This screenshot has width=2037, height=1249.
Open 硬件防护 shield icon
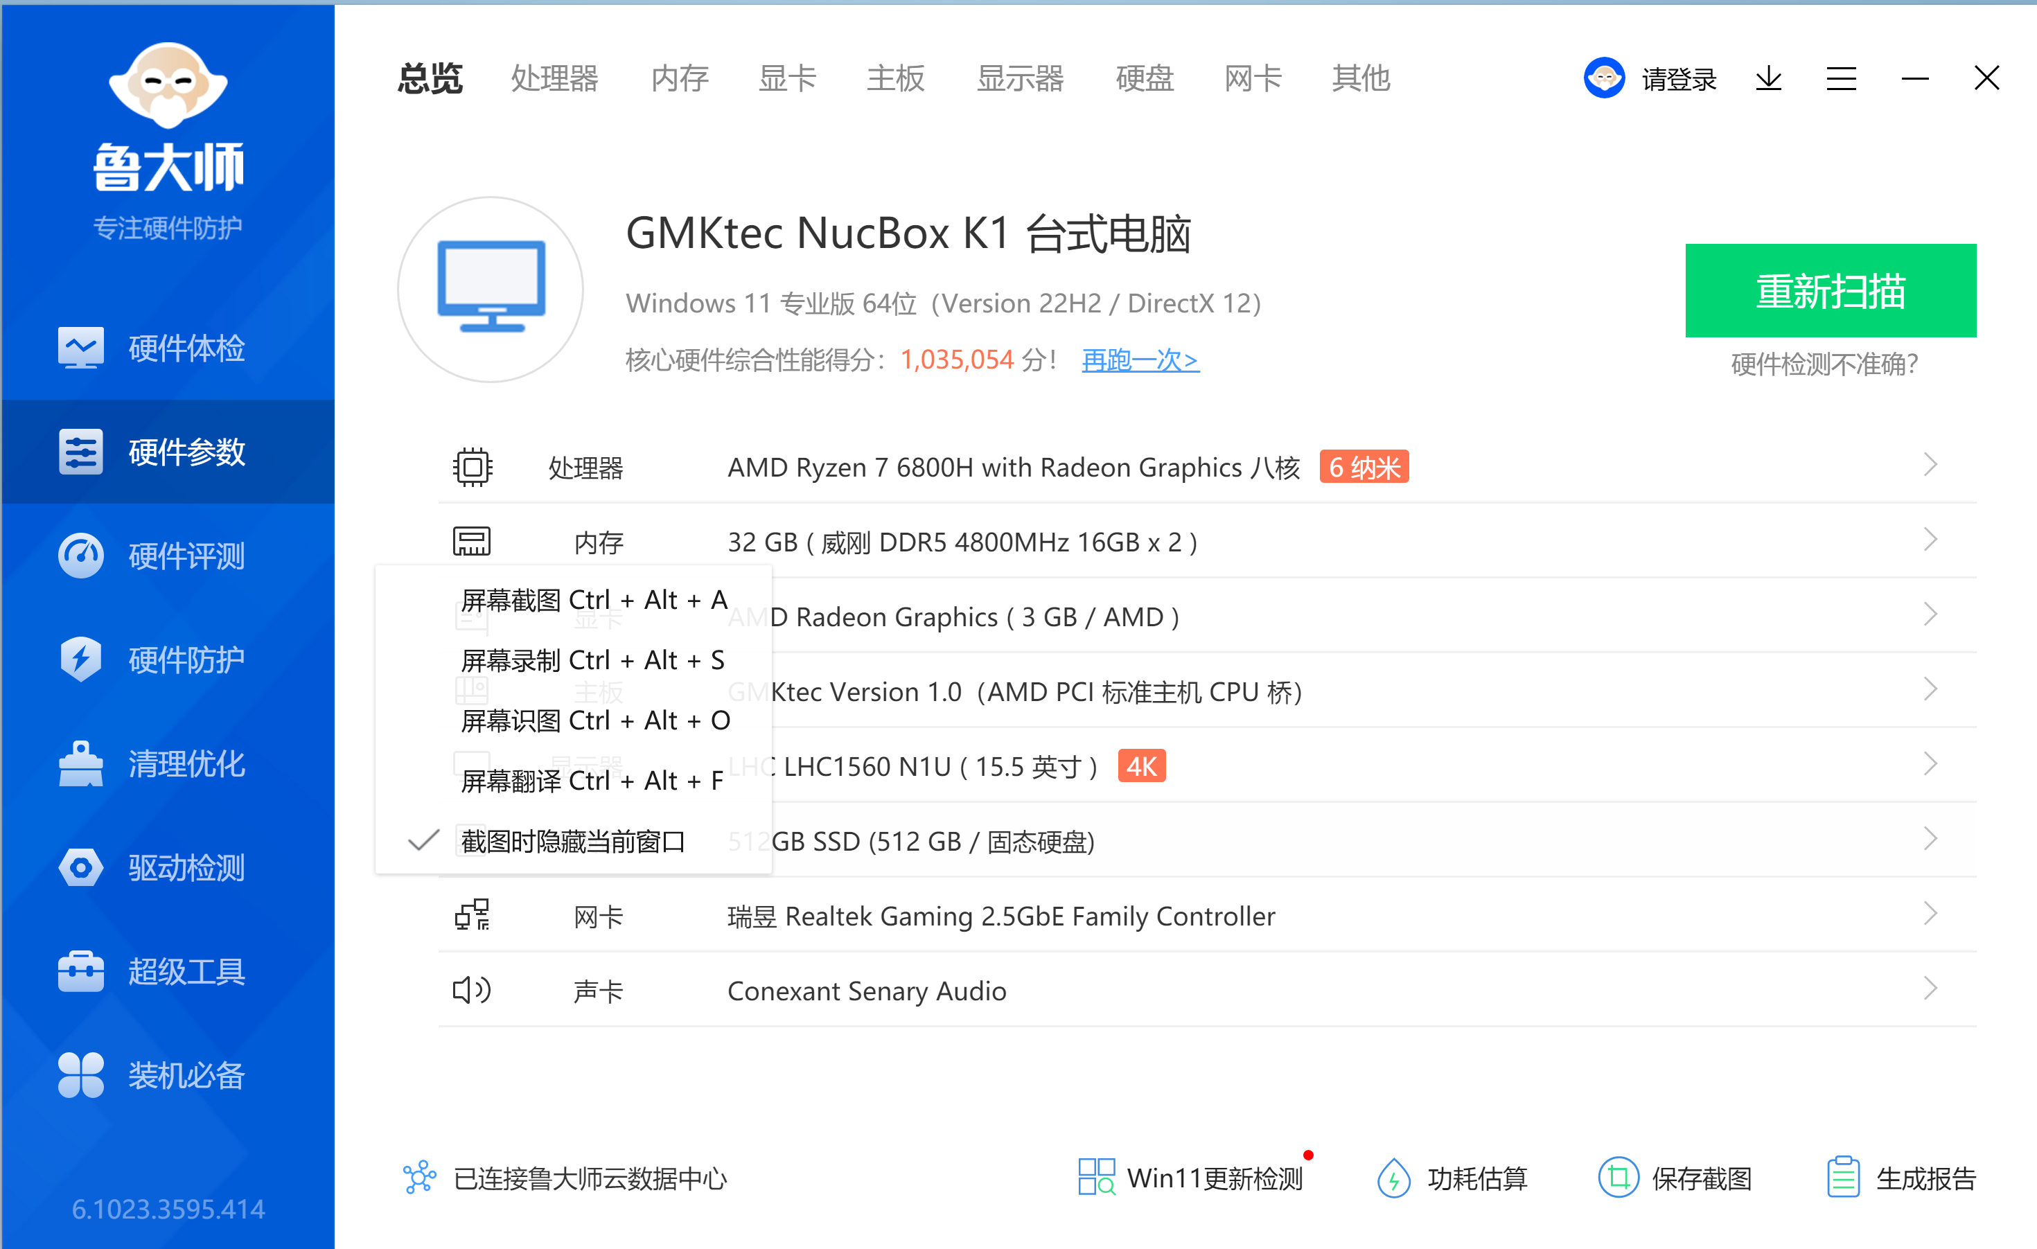(81, 659)
